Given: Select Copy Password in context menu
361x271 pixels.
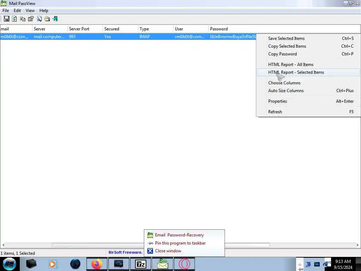Looking at the screenshot, I should coord(308,54).
